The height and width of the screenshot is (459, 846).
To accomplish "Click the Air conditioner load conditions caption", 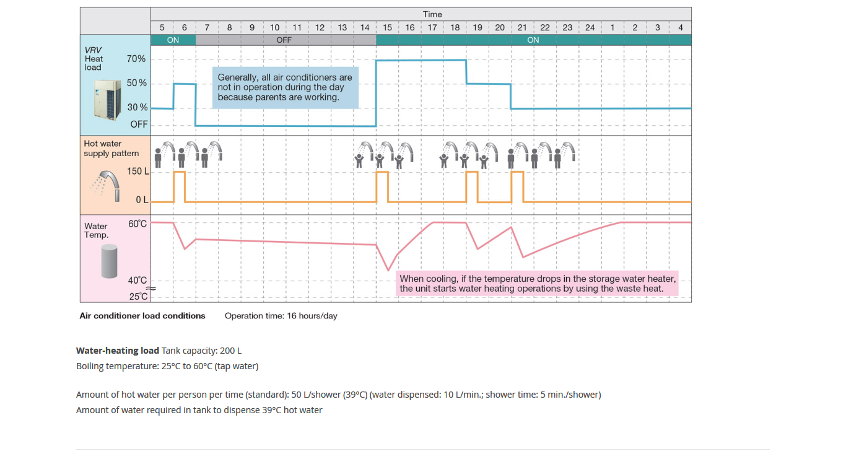I will coord(142,316).
